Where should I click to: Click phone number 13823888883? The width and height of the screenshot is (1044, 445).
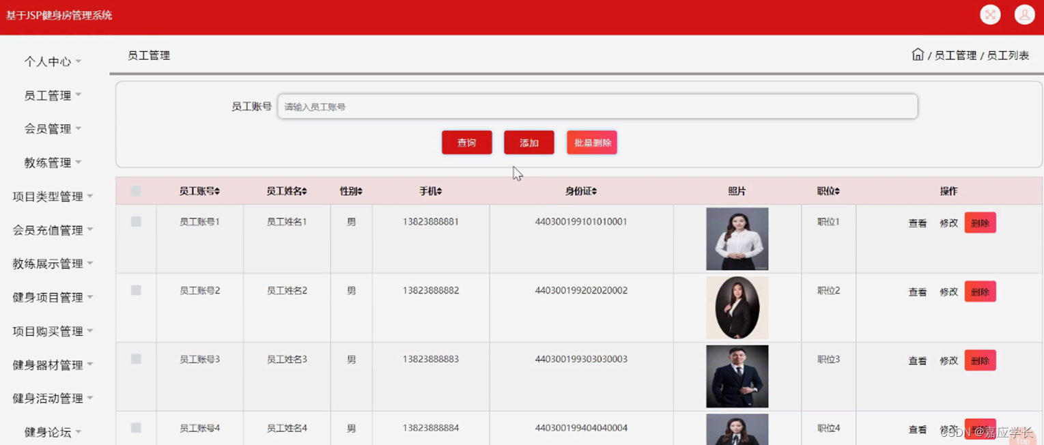(431, 359)
